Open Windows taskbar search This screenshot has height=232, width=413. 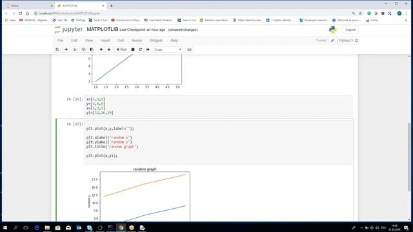coord(15,227)
